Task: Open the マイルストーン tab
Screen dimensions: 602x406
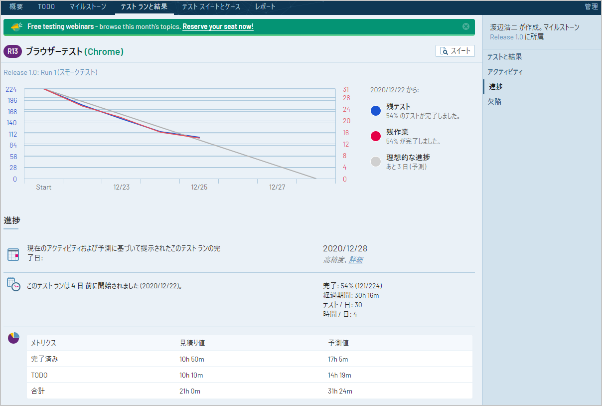Action: (x=87, y=7)
